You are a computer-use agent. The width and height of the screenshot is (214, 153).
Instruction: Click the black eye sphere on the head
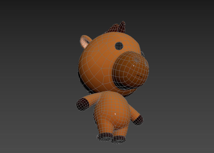click(x=119, y=46)
